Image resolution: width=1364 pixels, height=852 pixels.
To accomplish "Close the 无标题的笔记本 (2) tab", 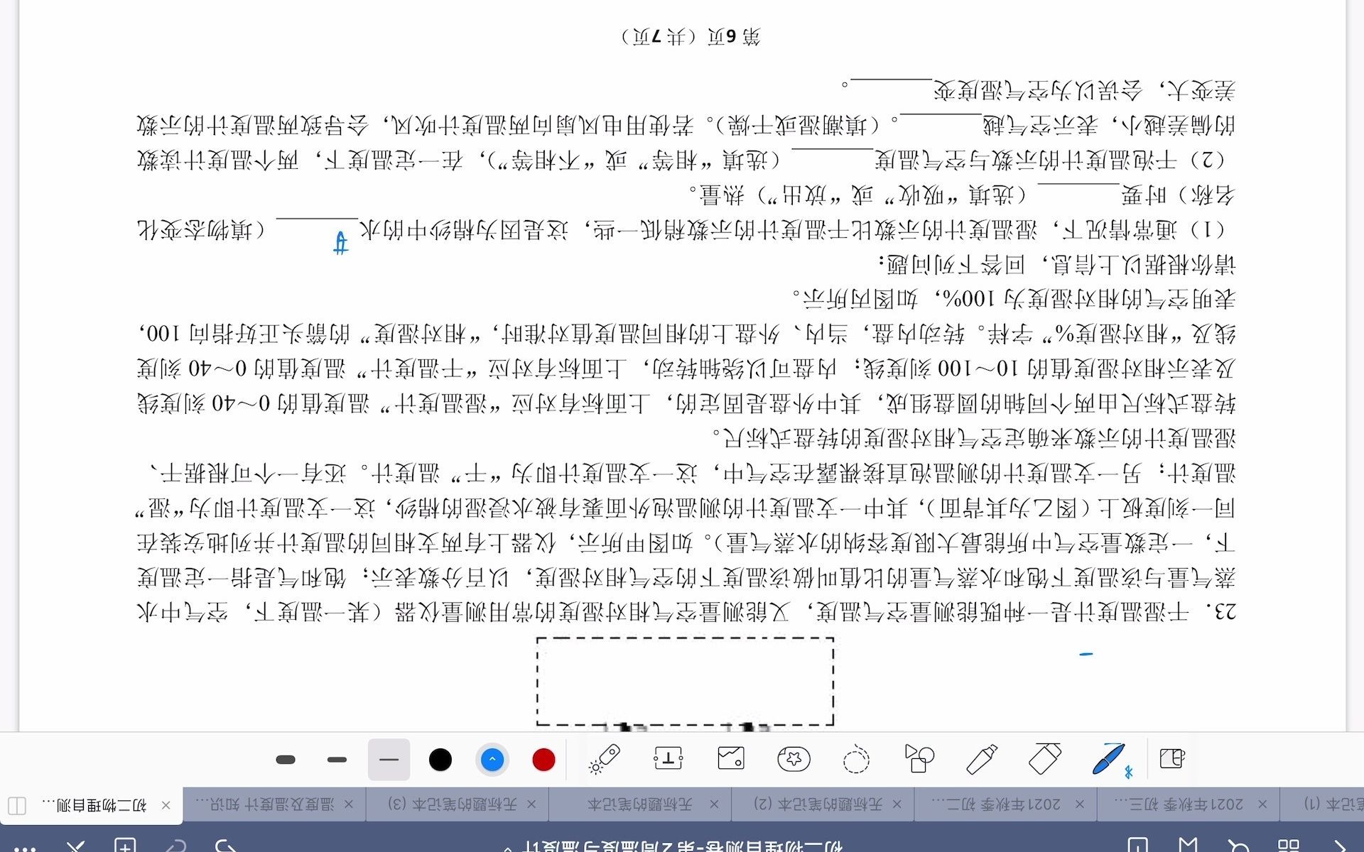I will click(x=897, y=804).
